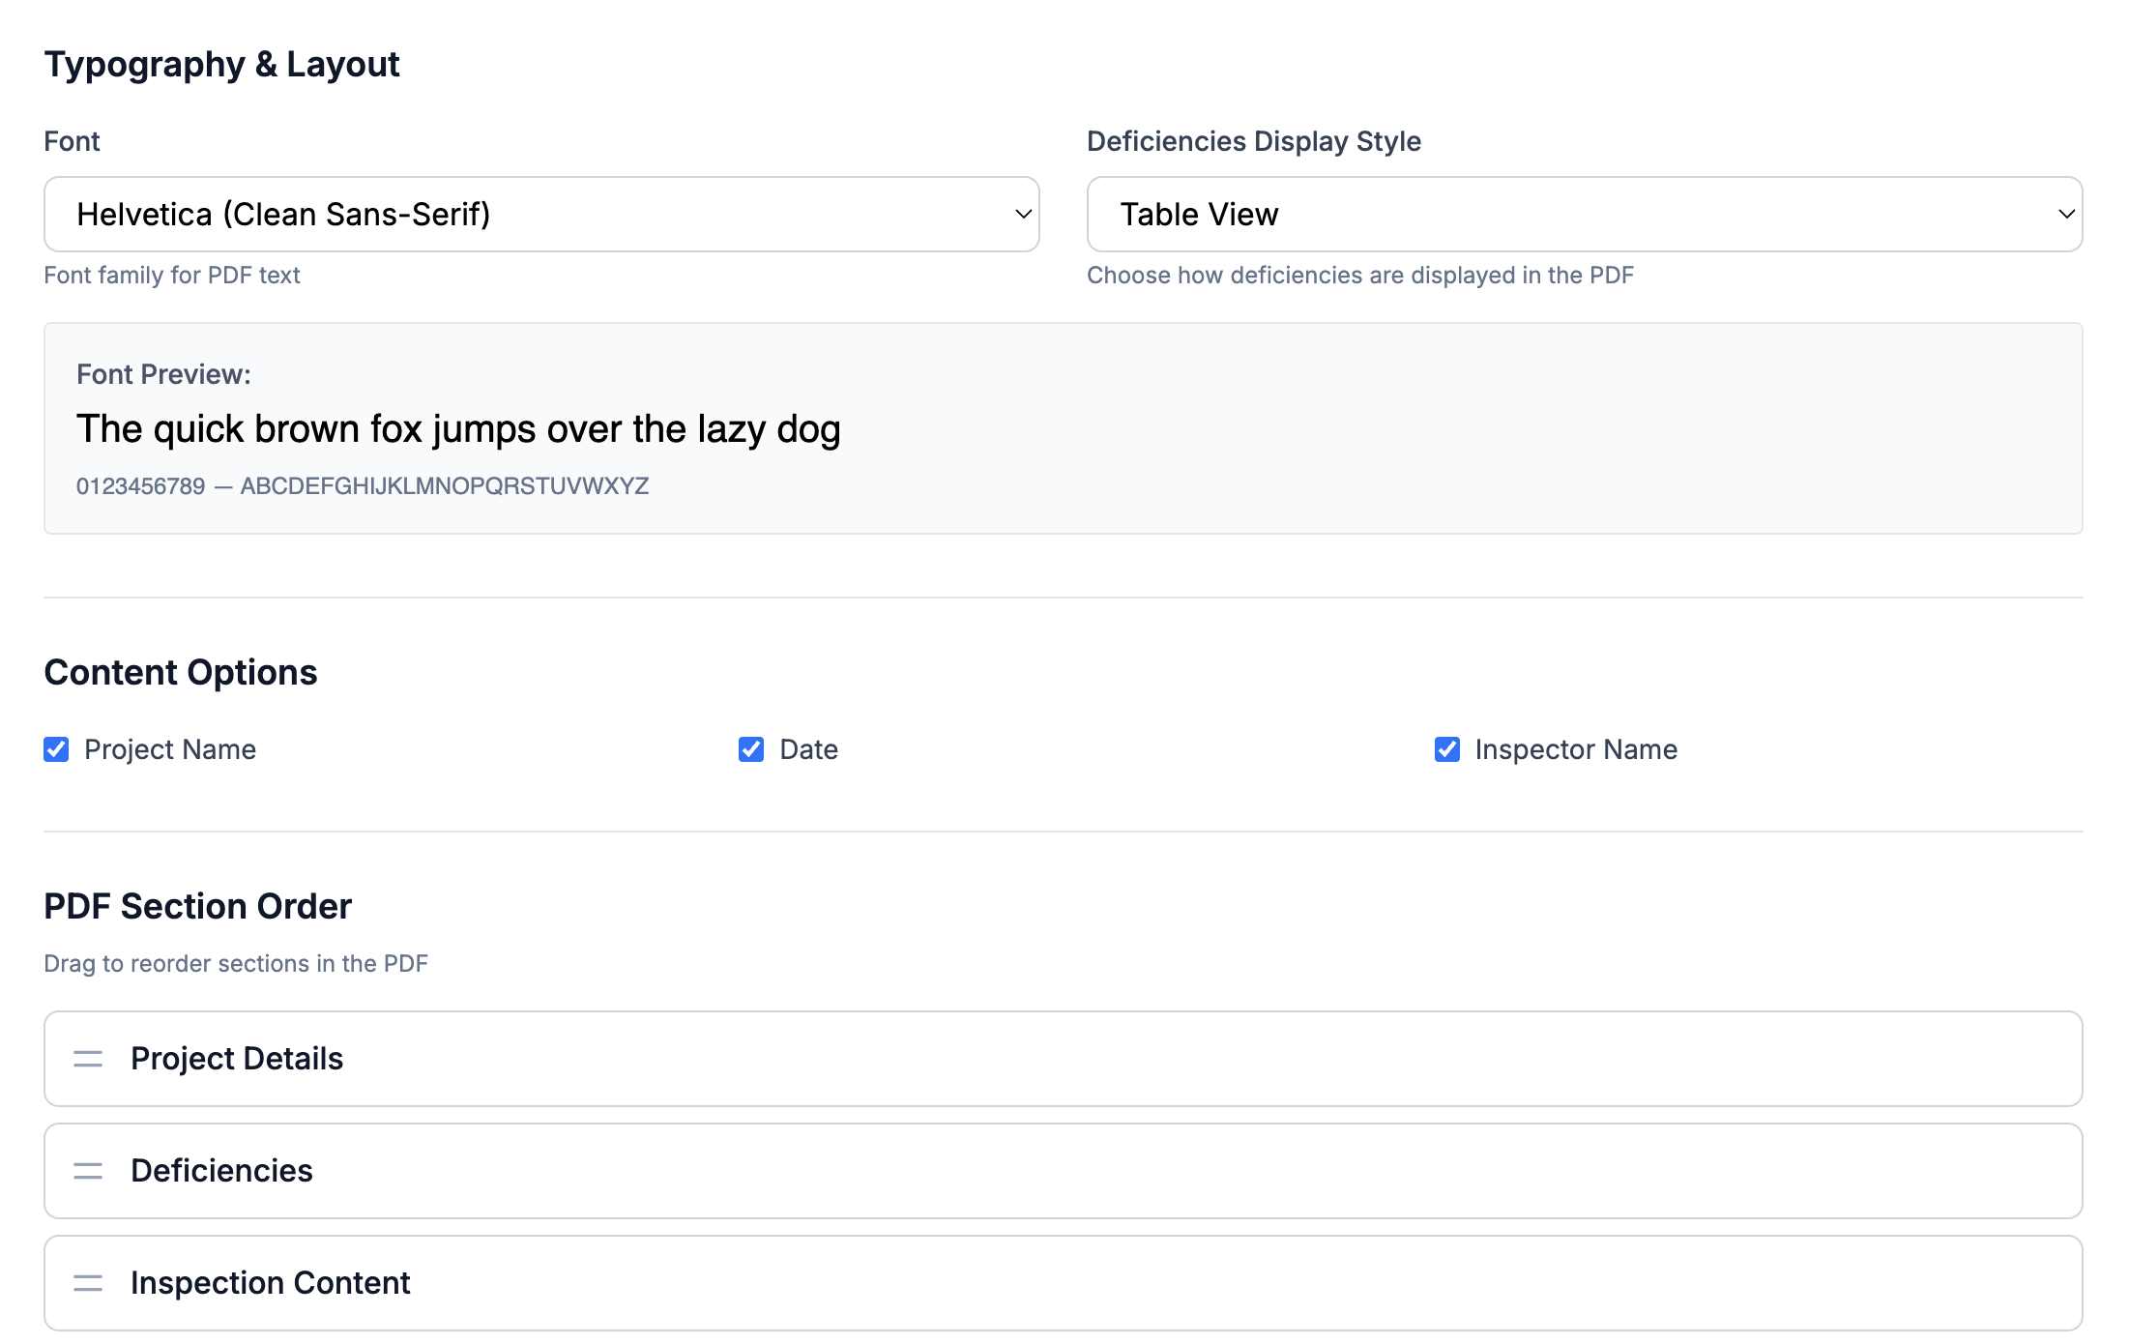2129x1344 pixels.
Task: Click the alphabet line in Font Preview
Action: point(364,486)
